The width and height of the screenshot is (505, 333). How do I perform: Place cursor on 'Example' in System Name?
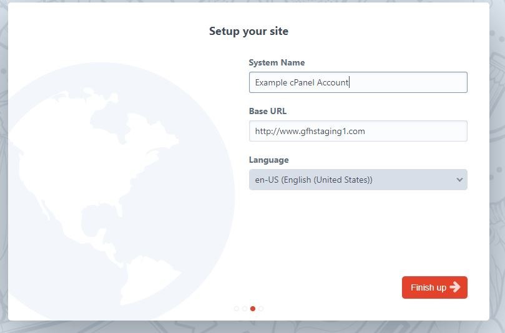(270, 82)
